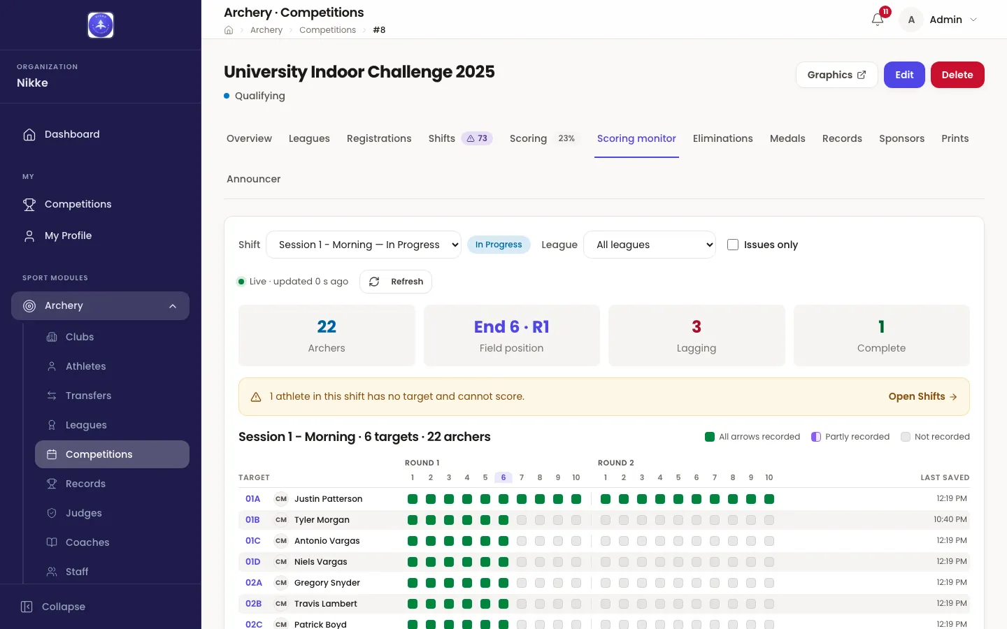Open target 02B Travis Lambert link
Image resolution: width=1007 pixels, height=629 pixels.
(x=253, y=604)
